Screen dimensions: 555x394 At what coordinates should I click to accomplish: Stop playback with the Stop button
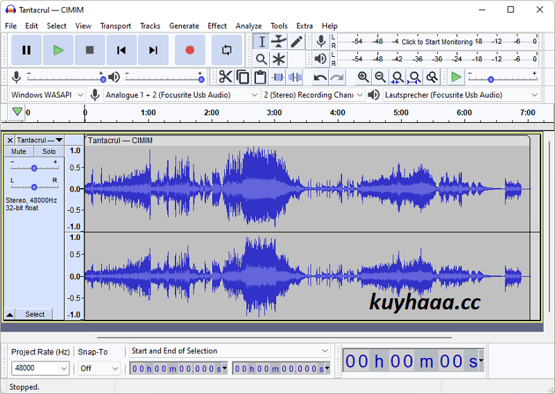click(90, 50)
